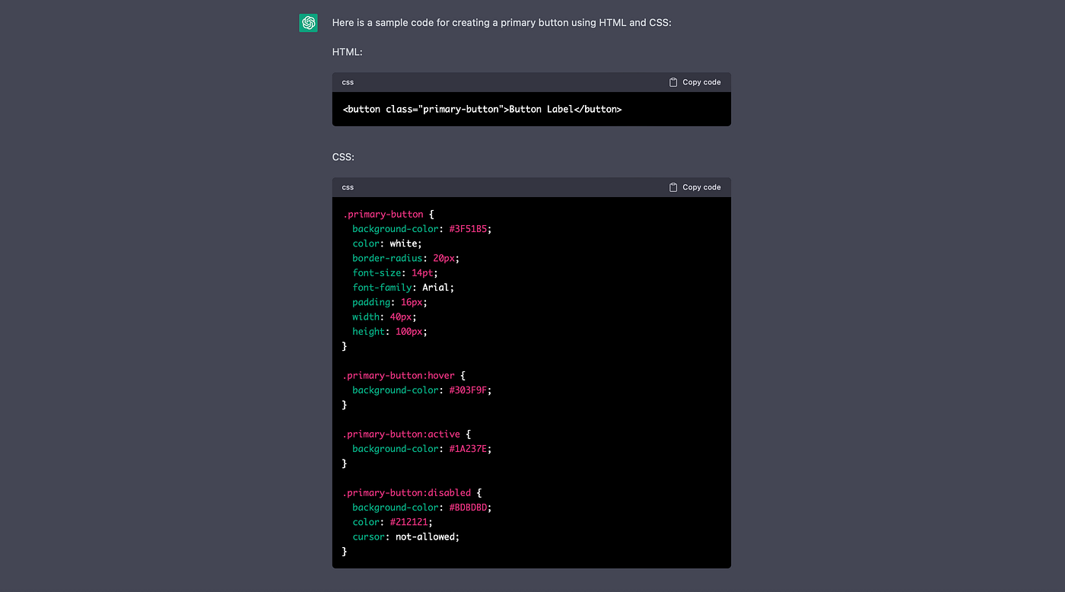
Task: Click 'background-color: #1A237E;' line
Action: coord(422,449)
